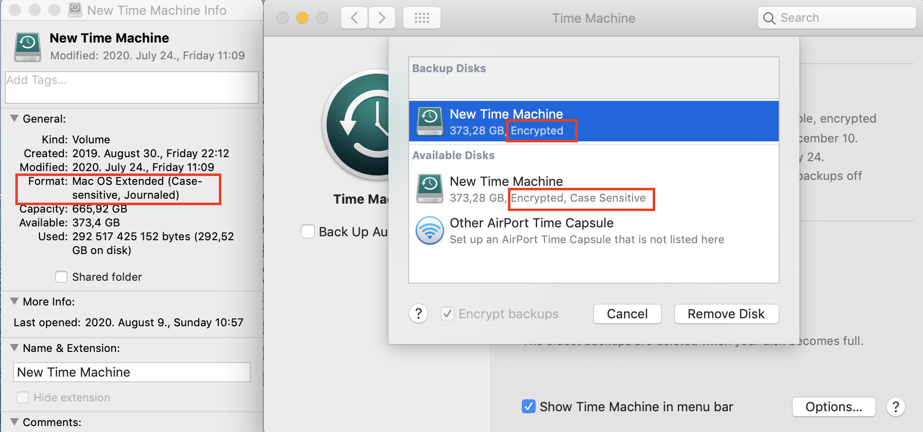Open help next to the Options button
The height and width of the screenshot is (432, 923).
click(x=896, y=407)
